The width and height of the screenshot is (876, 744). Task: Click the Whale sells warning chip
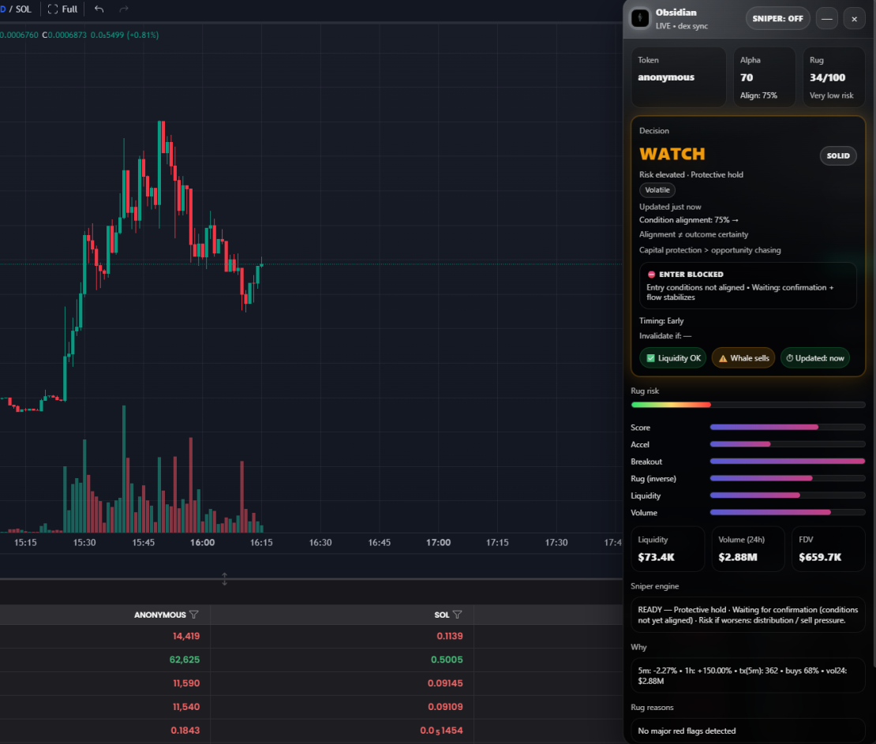[743, 358]
